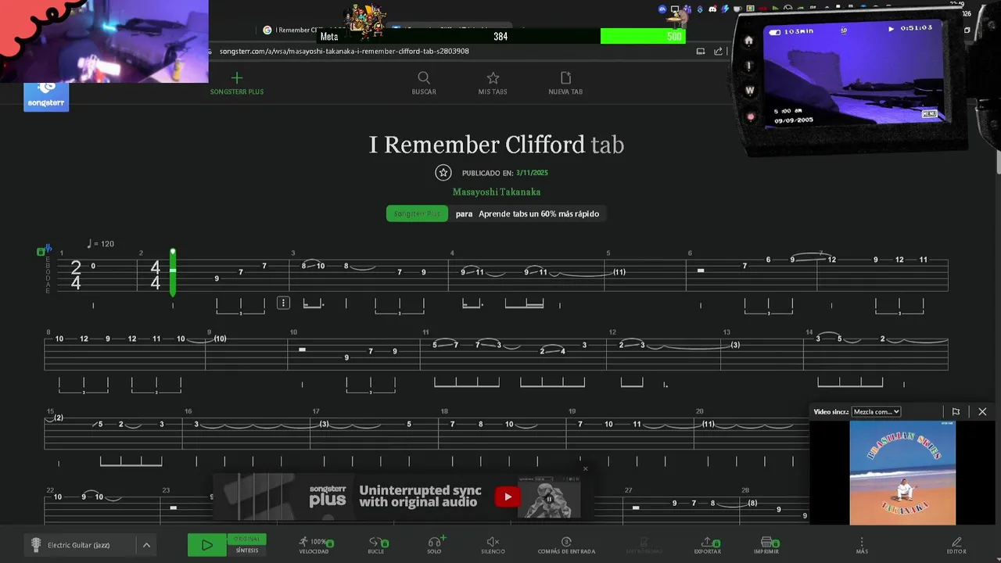Image resolution: width=1001 pixels, height=563 pixels.
Task: Favorite the tab with the star icon
Action: coord(443,173)
